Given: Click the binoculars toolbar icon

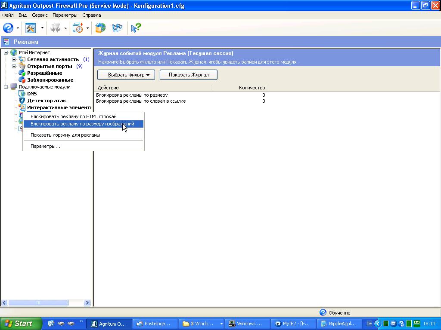Looking at the screenshot, I should [117, 28].
